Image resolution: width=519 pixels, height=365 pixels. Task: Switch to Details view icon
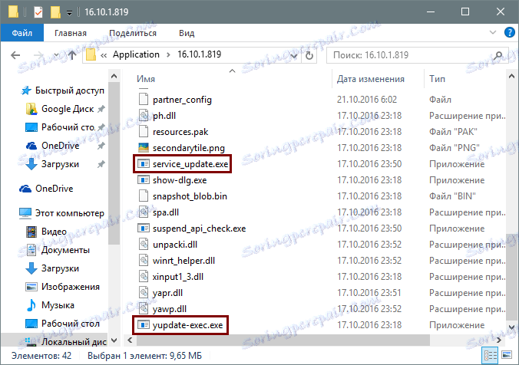pos(490,355)
